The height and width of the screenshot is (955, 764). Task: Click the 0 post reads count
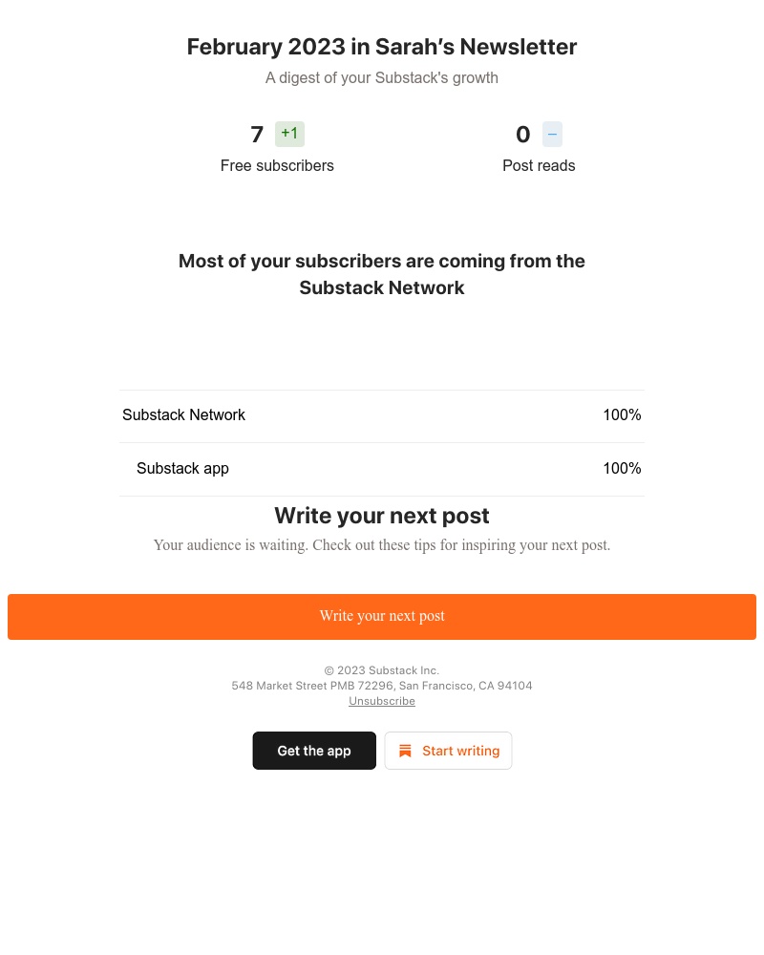(523, 134)
